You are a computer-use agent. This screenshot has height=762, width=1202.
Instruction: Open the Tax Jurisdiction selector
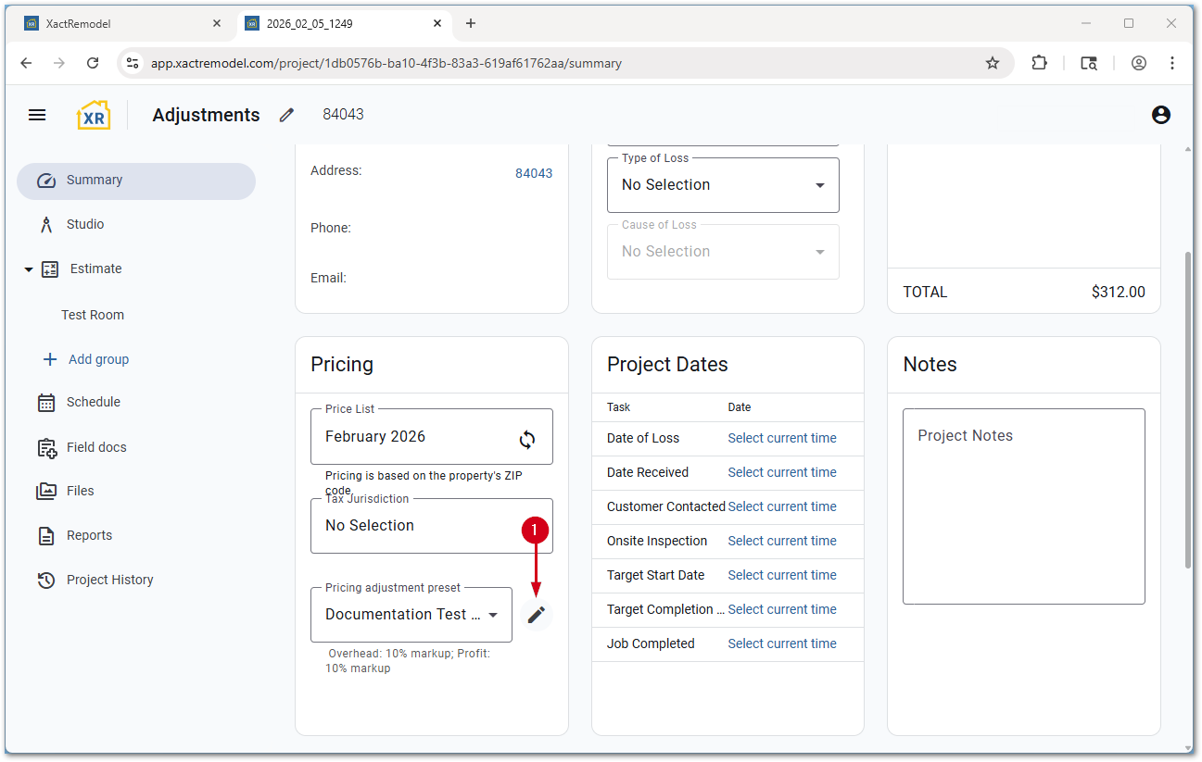[x=431, y=526]
